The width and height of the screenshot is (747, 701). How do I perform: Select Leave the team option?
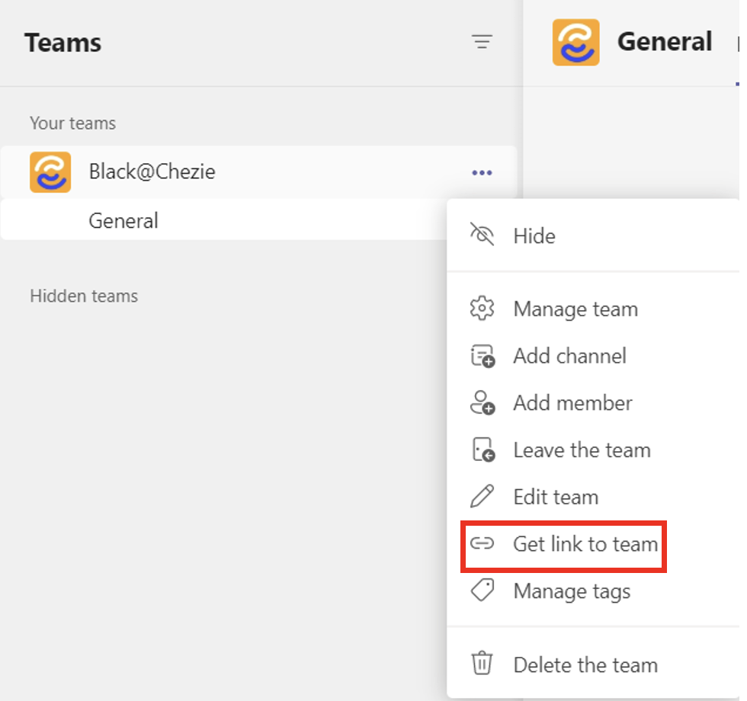tap(582, 450)
